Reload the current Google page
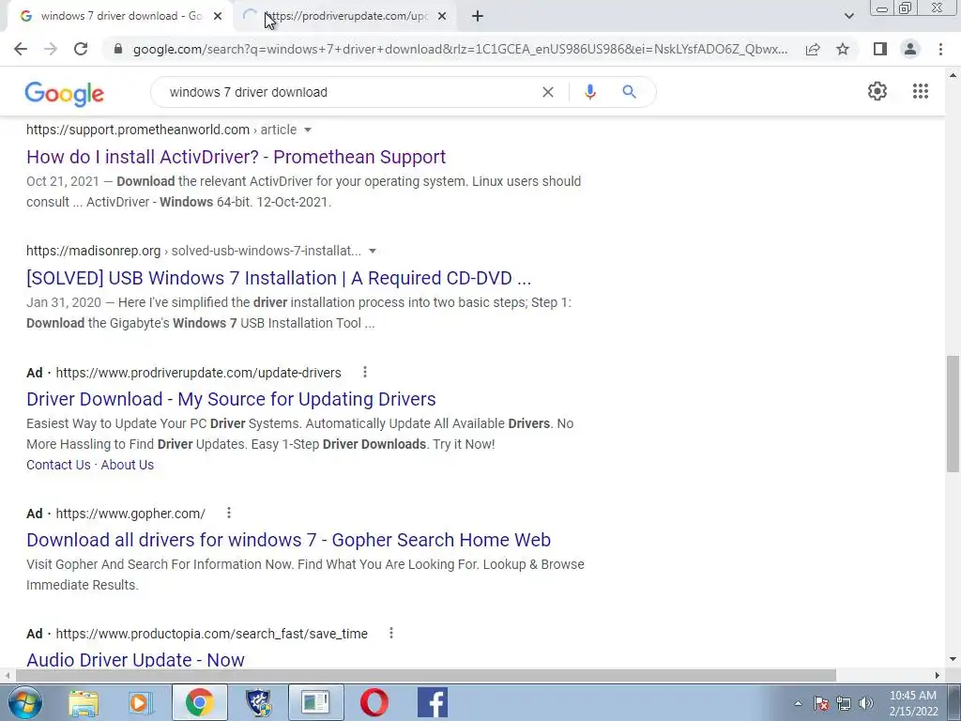Image resolution: width=961 pixels, height=721 pixels. 81,49
